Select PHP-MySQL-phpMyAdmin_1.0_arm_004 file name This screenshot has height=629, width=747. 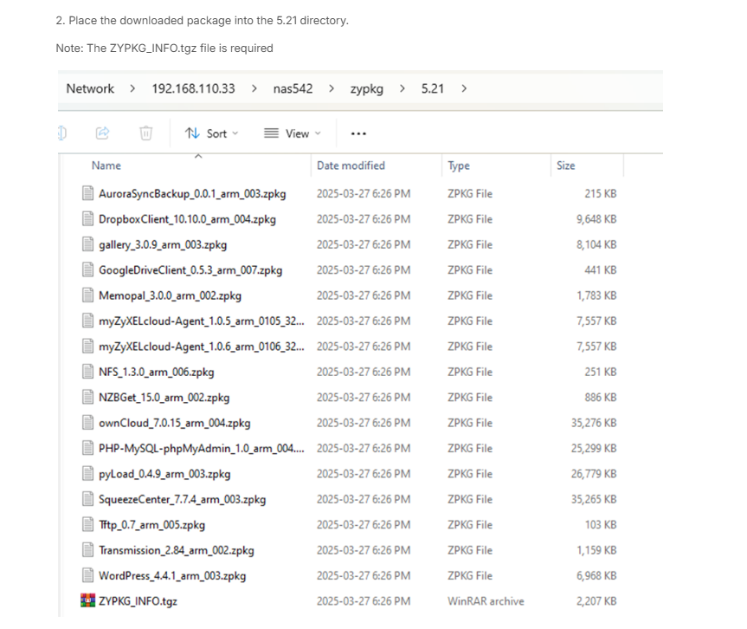[x=202, y=449]
